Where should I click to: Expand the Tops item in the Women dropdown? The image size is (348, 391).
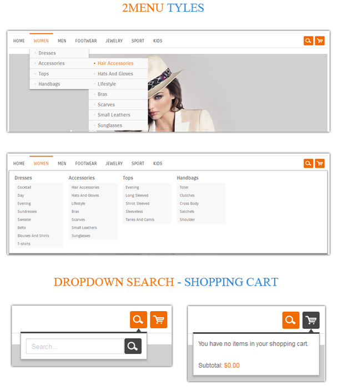coord(44,74)
